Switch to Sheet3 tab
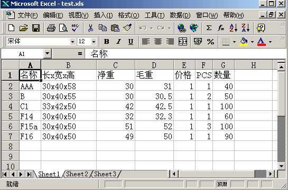This screenshot has height=190, width=288. [105, 174]
